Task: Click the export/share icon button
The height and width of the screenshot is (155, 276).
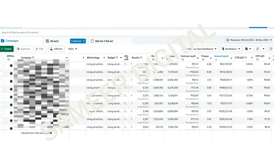Action: (x=258, y=49)
